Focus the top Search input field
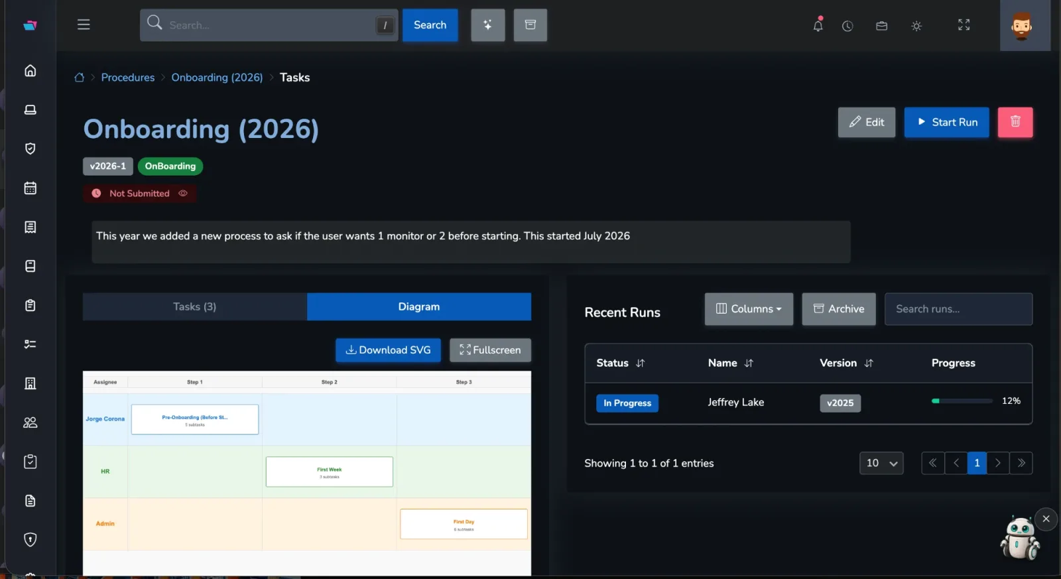1061x579 pixels. pos(269,25)
